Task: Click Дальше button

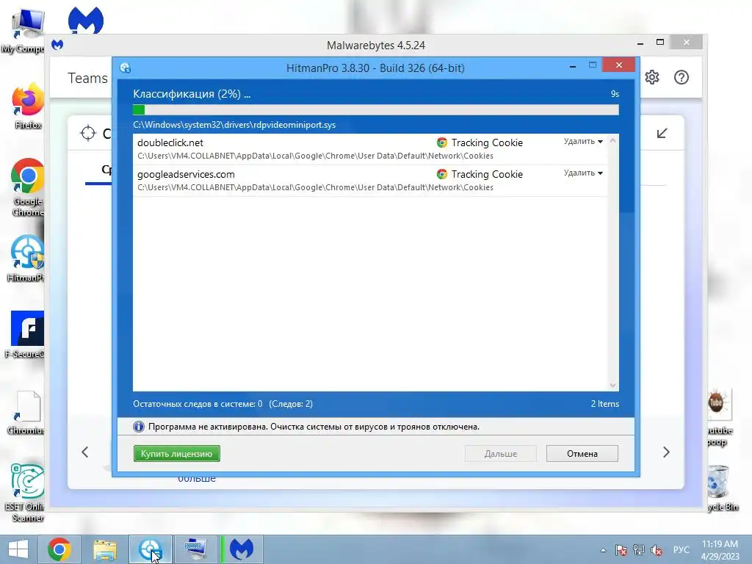Action: (500, 454)
